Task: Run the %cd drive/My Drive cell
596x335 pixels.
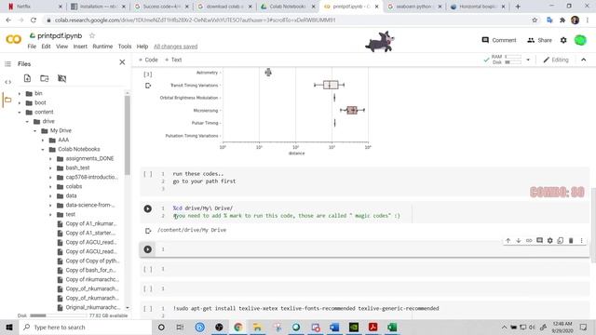Action: coord(148,208)
